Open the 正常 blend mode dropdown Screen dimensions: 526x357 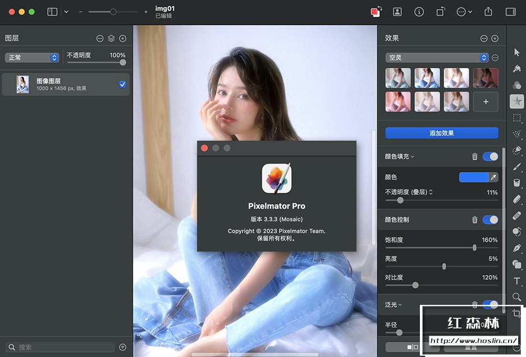click(32, 58)
